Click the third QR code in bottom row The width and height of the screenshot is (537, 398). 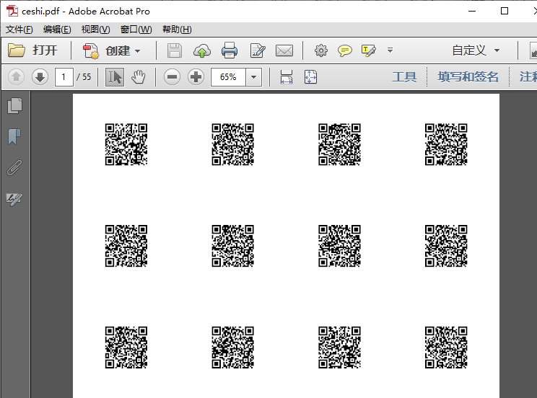coord(339,348)
